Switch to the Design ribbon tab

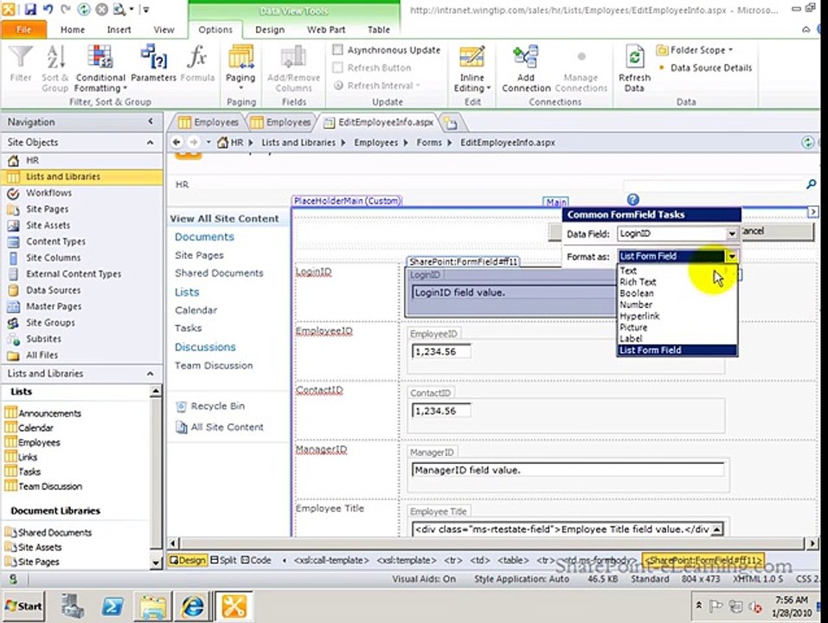(270, 29)
